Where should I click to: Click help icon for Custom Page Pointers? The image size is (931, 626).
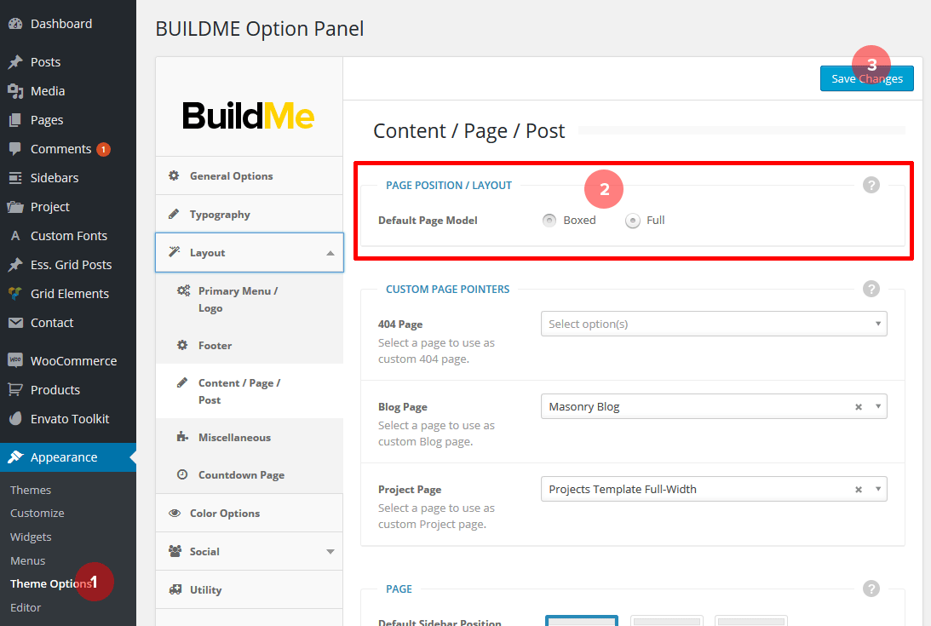871,289
